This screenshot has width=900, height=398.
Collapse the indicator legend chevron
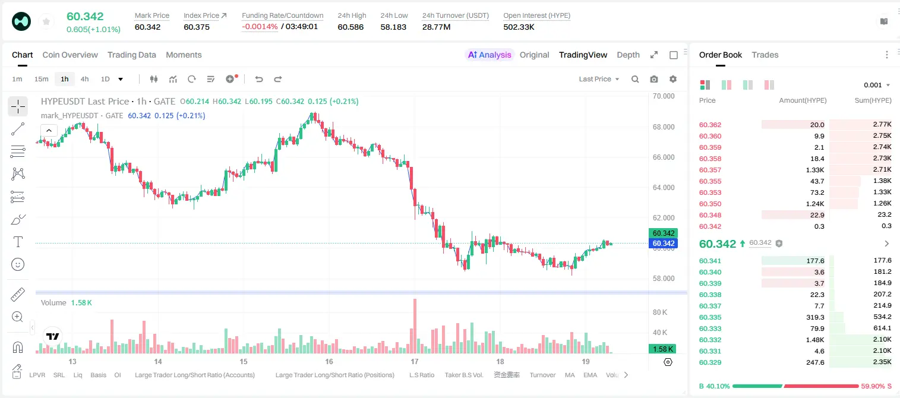pyautogui.click(x=49, y=131)
